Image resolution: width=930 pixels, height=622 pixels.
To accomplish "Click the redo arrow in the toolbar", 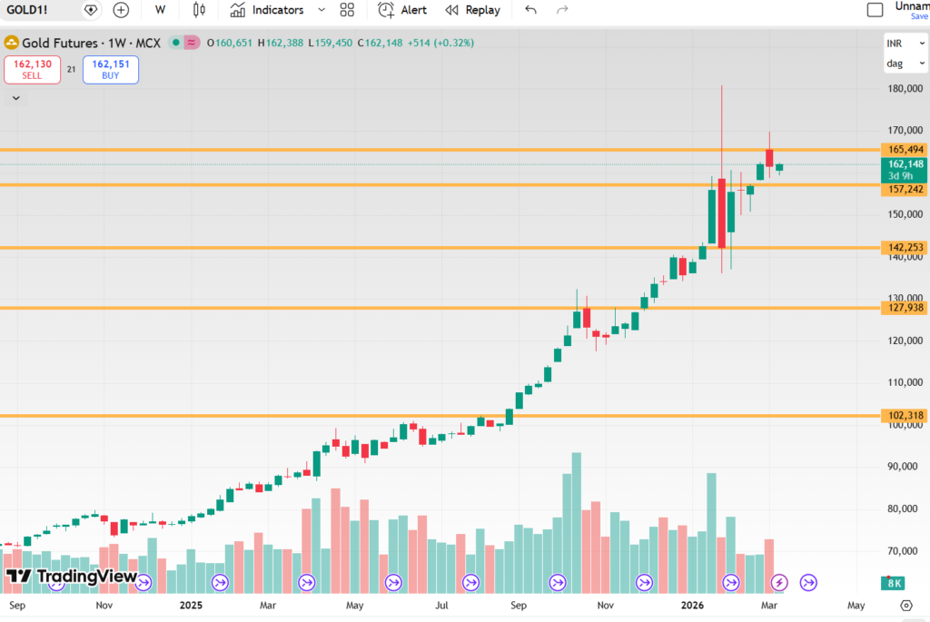I will click(x=562, y=10).
